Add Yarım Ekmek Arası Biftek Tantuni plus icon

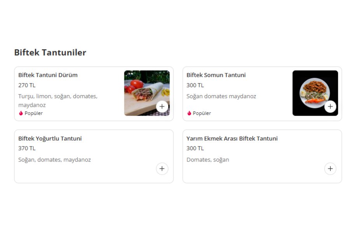coord(330,169)
